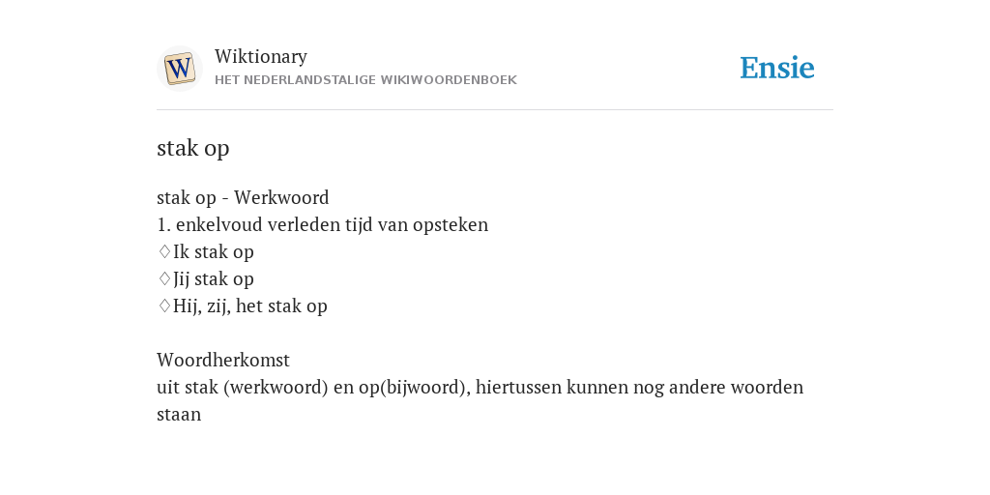Click the definition 'enkelvoud verleden tijd van opsteken'
This screenshot has width=990, height=495.
[332, 225]
